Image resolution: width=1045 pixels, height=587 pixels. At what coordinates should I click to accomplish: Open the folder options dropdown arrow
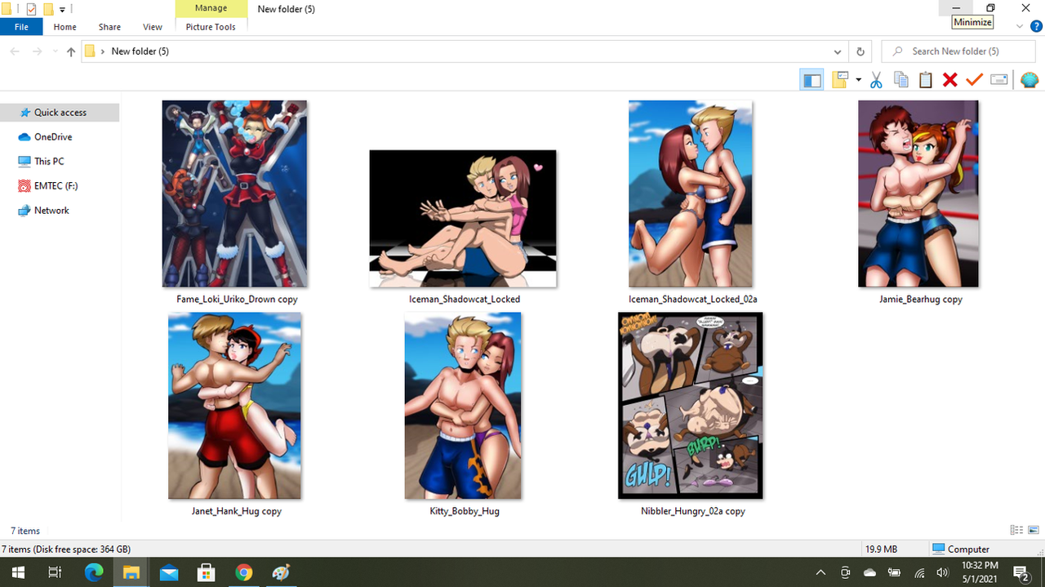(x=858, y=80)
